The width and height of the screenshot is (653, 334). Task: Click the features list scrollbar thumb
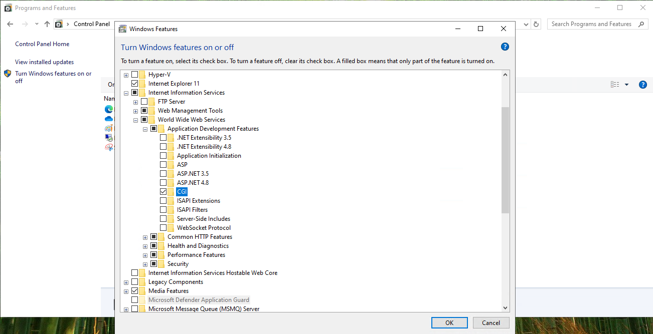coord(505,160)
